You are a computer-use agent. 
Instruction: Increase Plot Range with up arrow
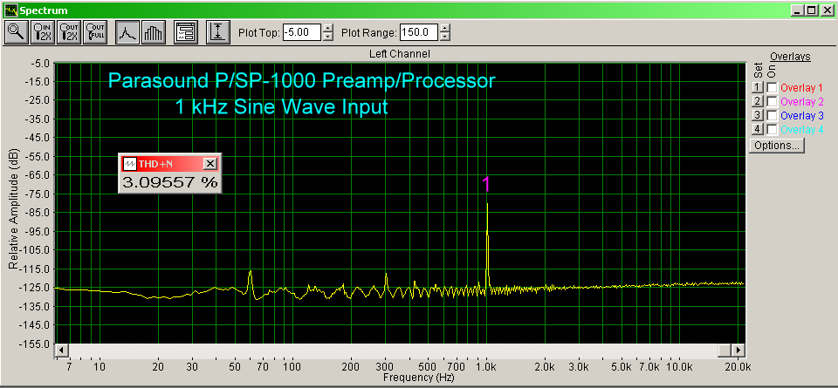coord(444,28)
